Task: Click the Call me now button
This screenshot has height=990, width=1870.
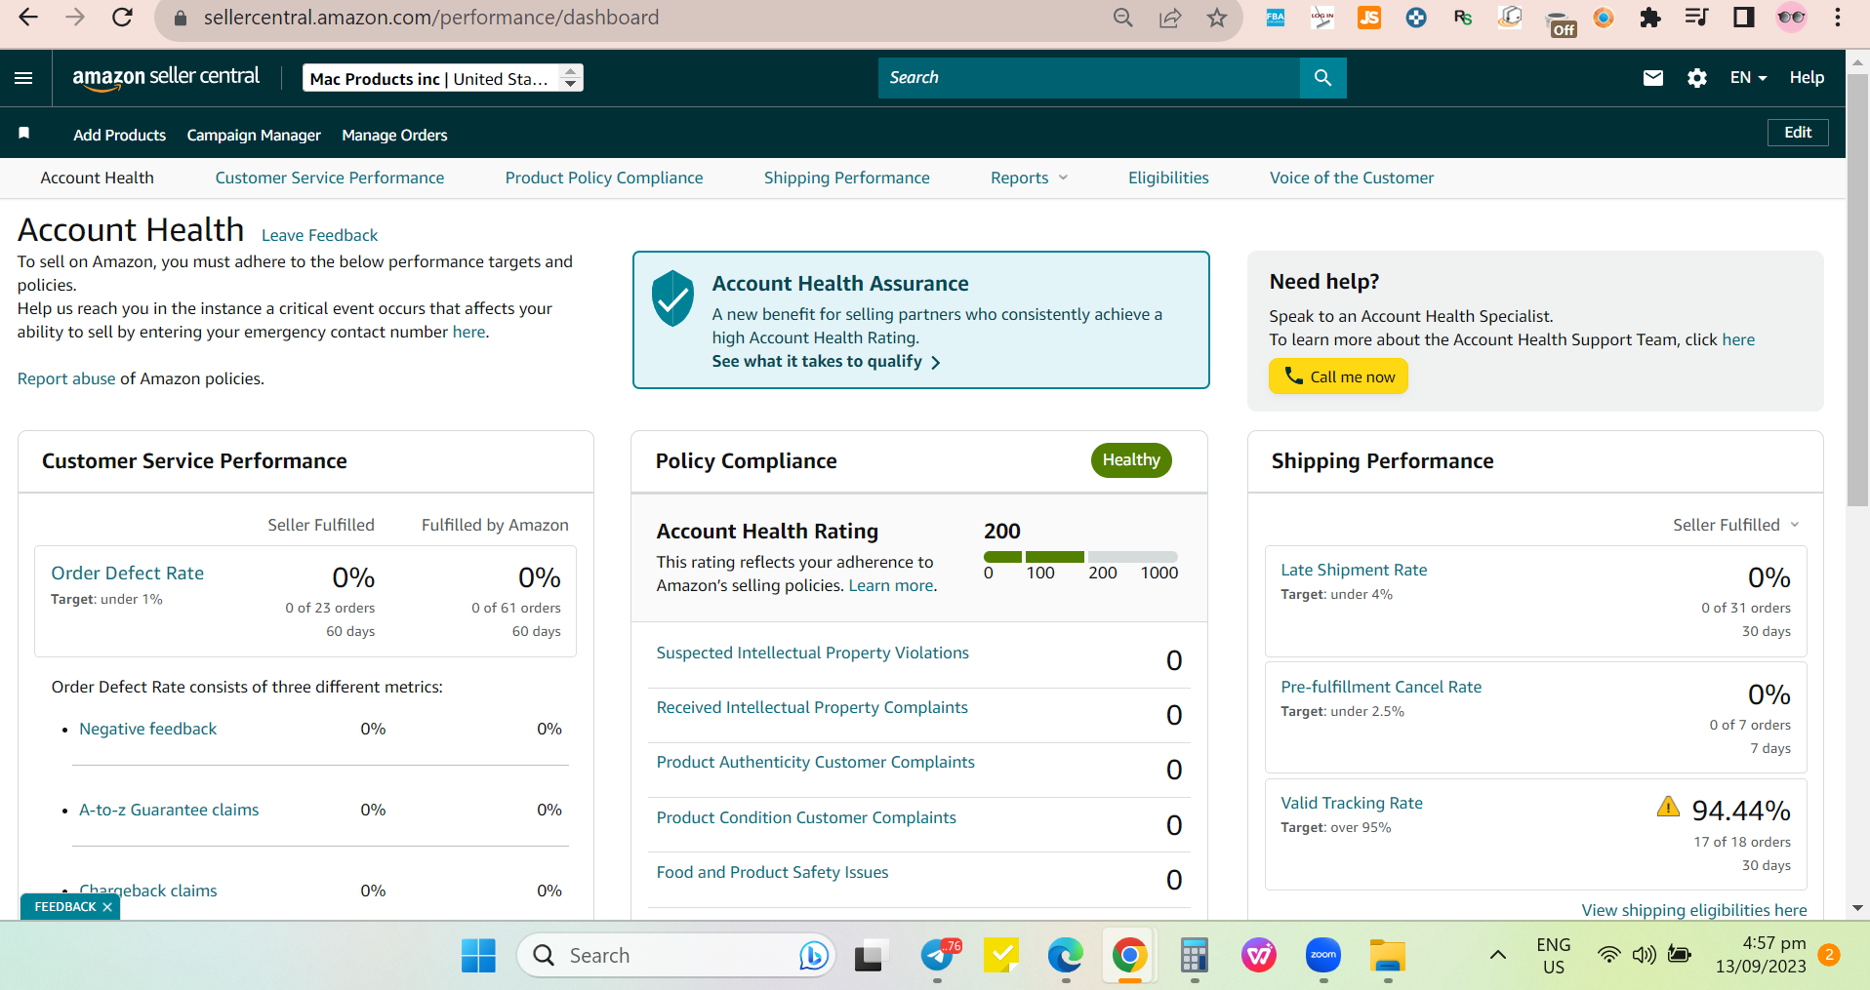Action: click(x=1338, y=376)
